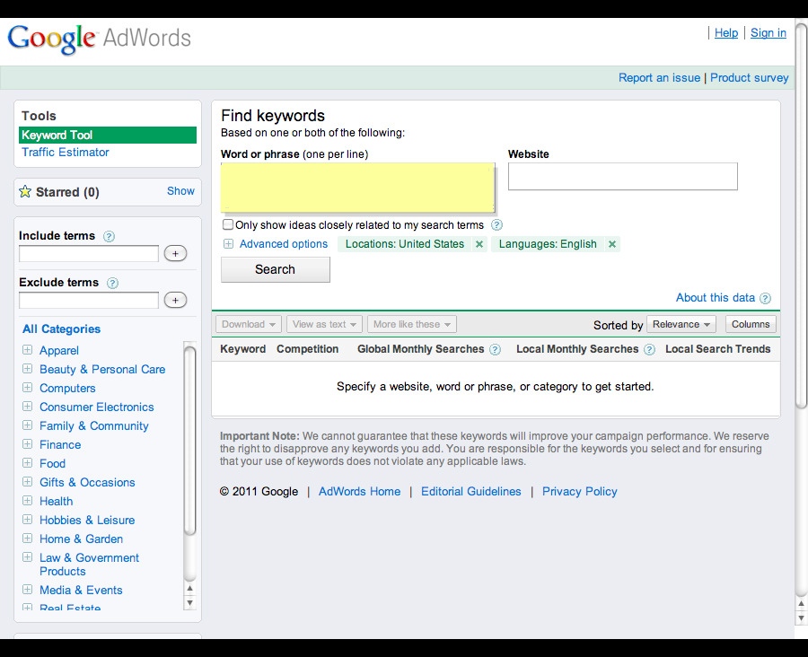Open help for closely related ideas option
Screen dimensions: 808x657
coord(496,225)
